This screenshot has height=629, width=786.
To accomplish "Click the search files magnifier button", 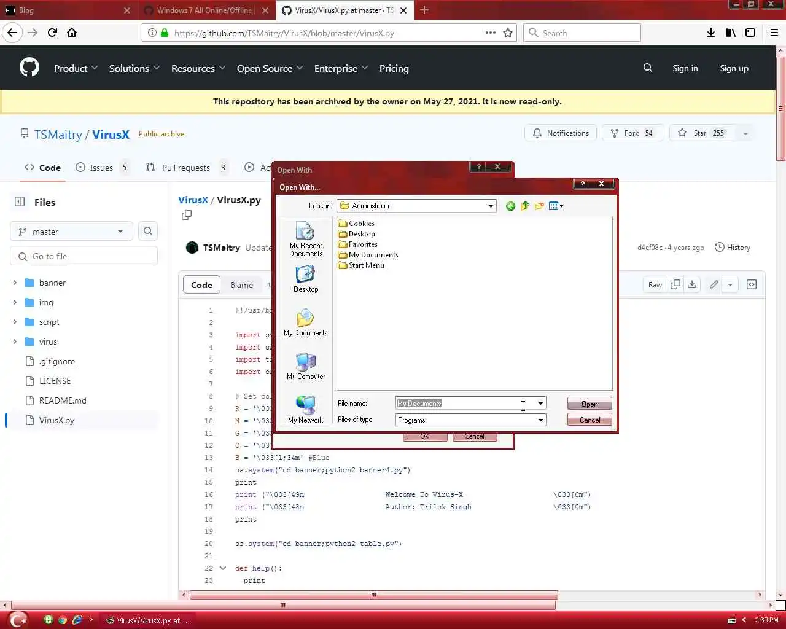I will coord(148,231).
